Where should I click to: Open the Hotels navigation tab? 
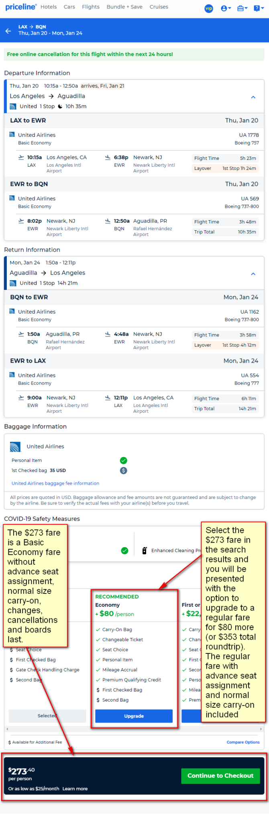(49, 7)
